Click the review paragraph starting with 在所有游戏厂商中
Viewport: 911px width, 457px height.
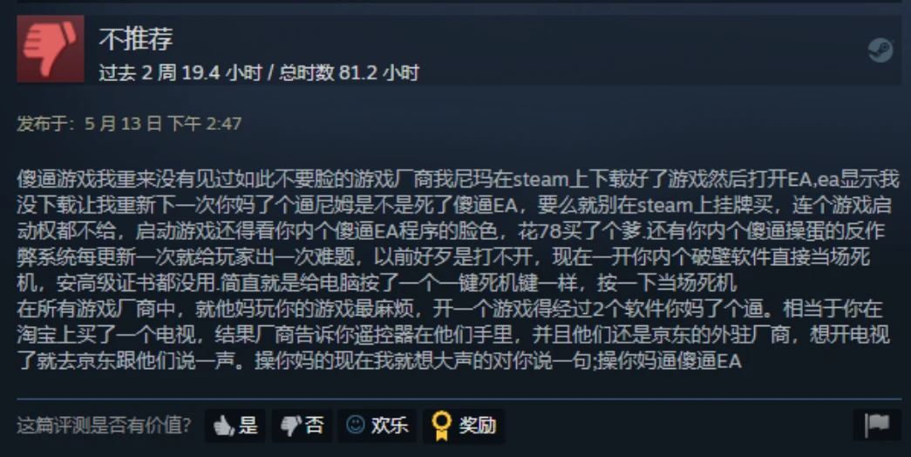(x=453, y=334)
